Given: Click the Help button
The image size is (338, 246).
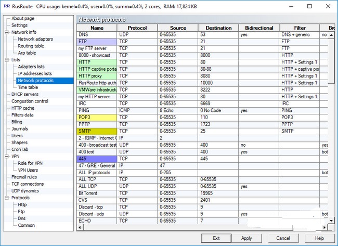Looking at the screenshot, I should tap(319, 238).
